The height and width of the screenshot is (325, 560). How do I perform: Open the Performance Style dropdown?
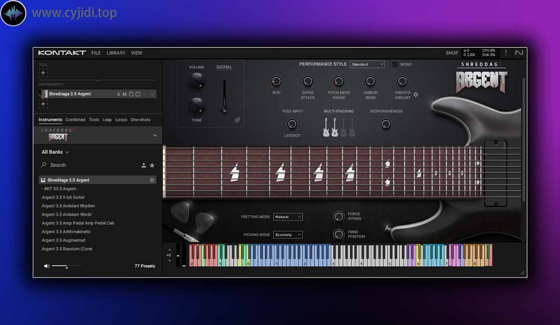(x=367, y=65)
